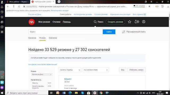The width and height of the screenshot is (170, 95).
Task: Click the Найти search button
Action: coord(109,32)
